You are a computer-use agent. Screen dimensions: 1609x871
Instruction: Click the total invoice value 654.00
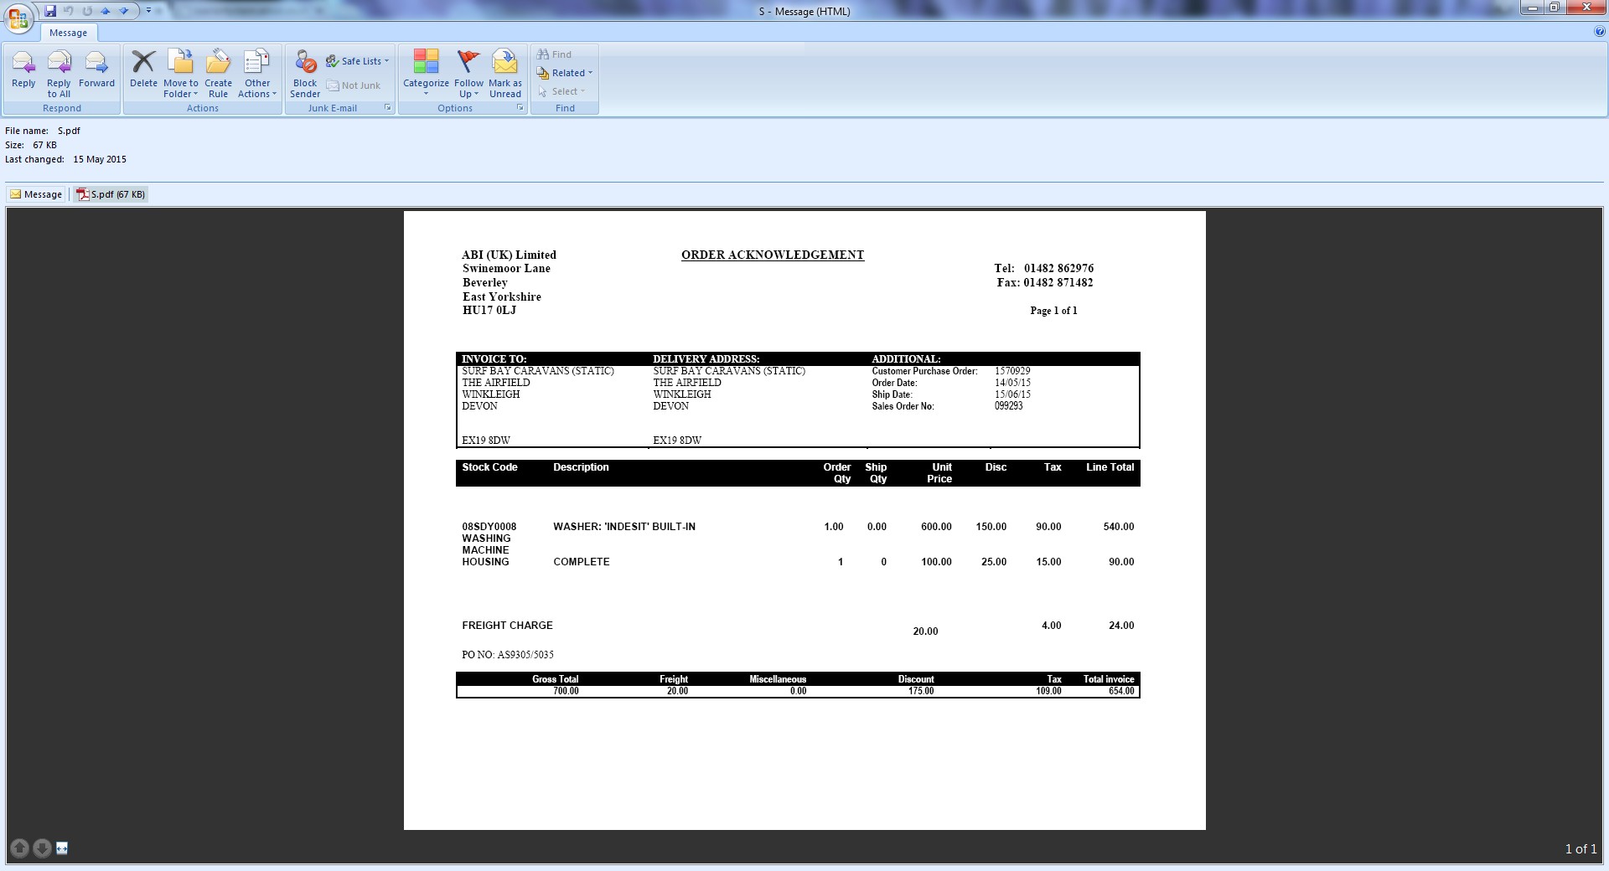coord(1121,692)
